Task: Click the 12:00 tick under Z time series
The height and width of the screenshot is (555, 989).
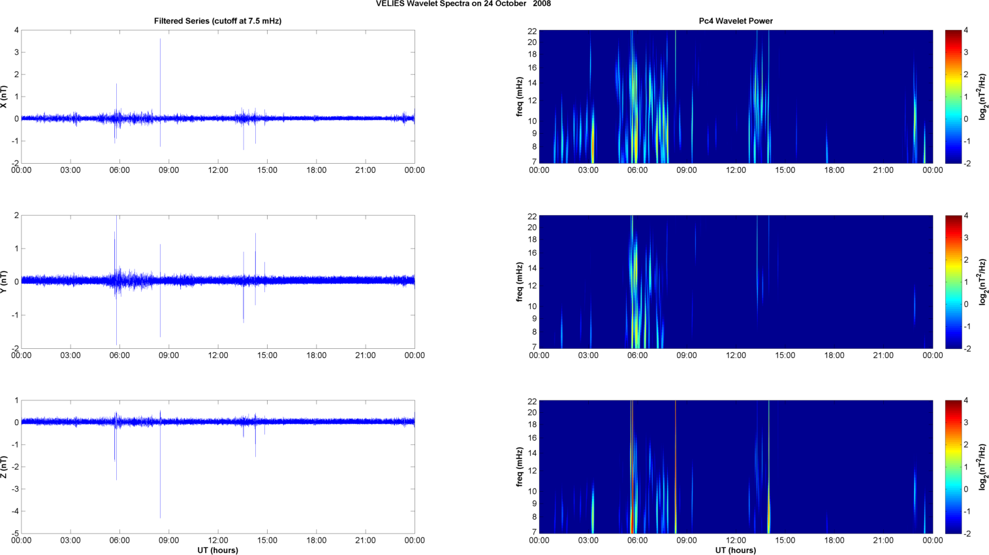Action: pos(218,540)
